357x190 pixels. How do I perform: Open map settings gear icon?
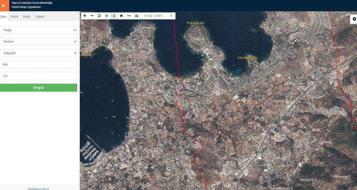pos(354,19)
